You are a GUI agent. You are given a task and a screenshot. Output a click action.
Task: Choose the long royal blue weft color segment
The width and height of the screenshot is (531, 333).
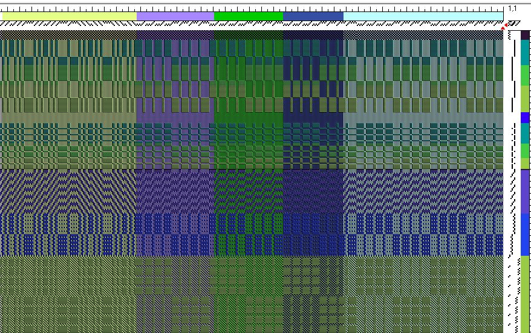tap(525, 233)
